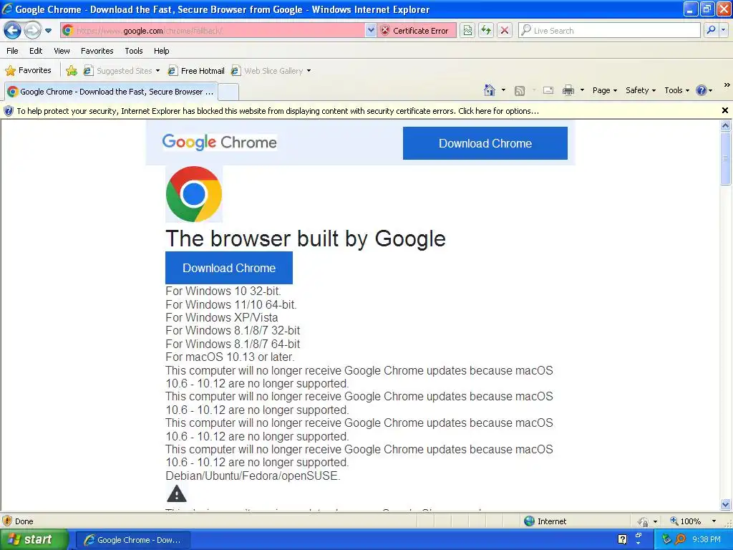
Task: Click the orange magnifier tray icon
Action: [681, 540]
